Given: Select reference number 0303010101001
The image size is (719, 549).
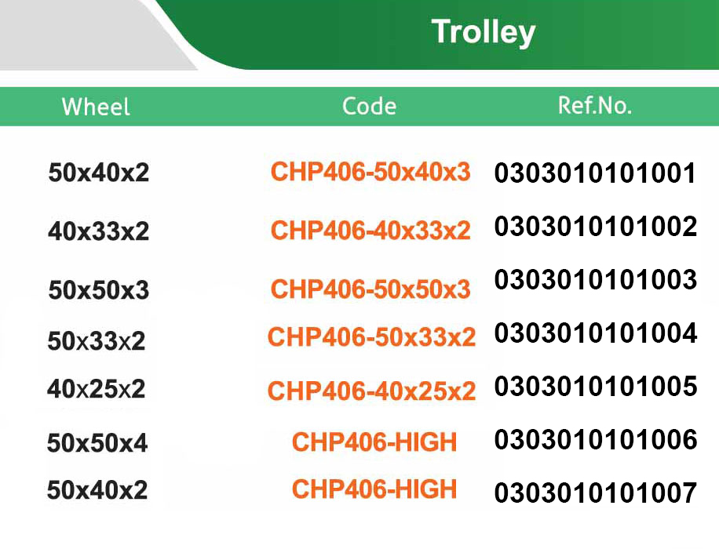Looking at the screenshot, I should pos(595,173).
